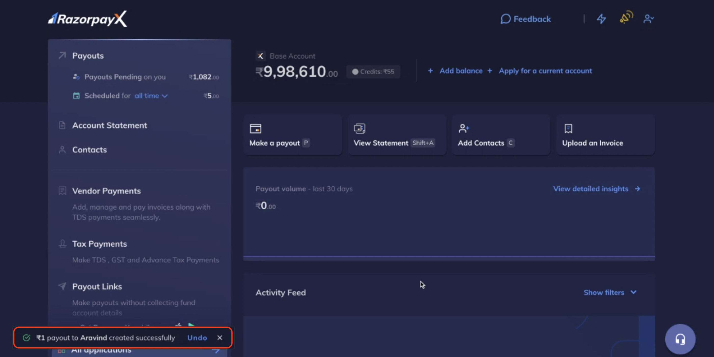Click the Contacts person icon in sidebar
The image size is (714, 357).
tap(62, 150)
